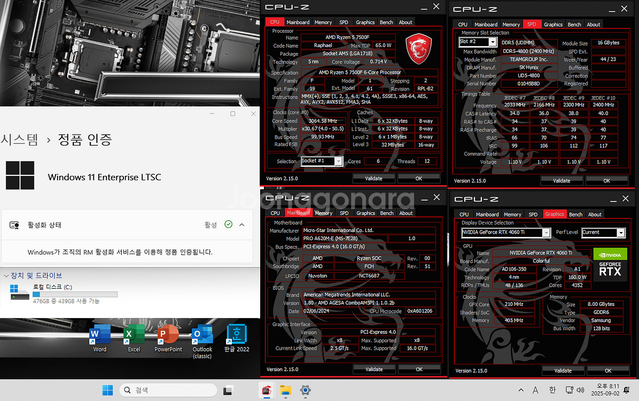Click OK in the CPU tab window
The width and height of the screenshot is (639, 401).
[x=419, y=178]
